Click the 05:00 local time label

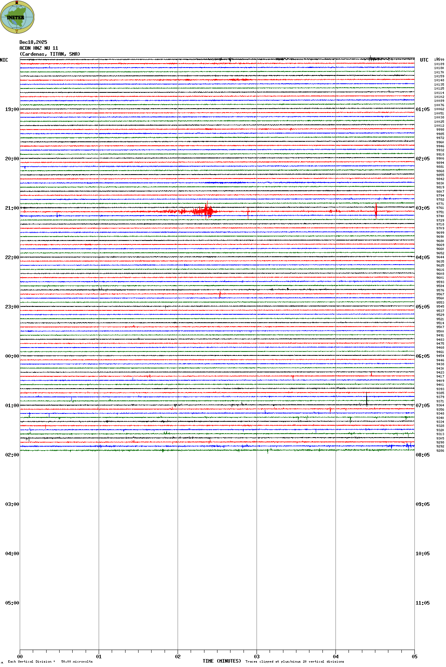(12, 603)
